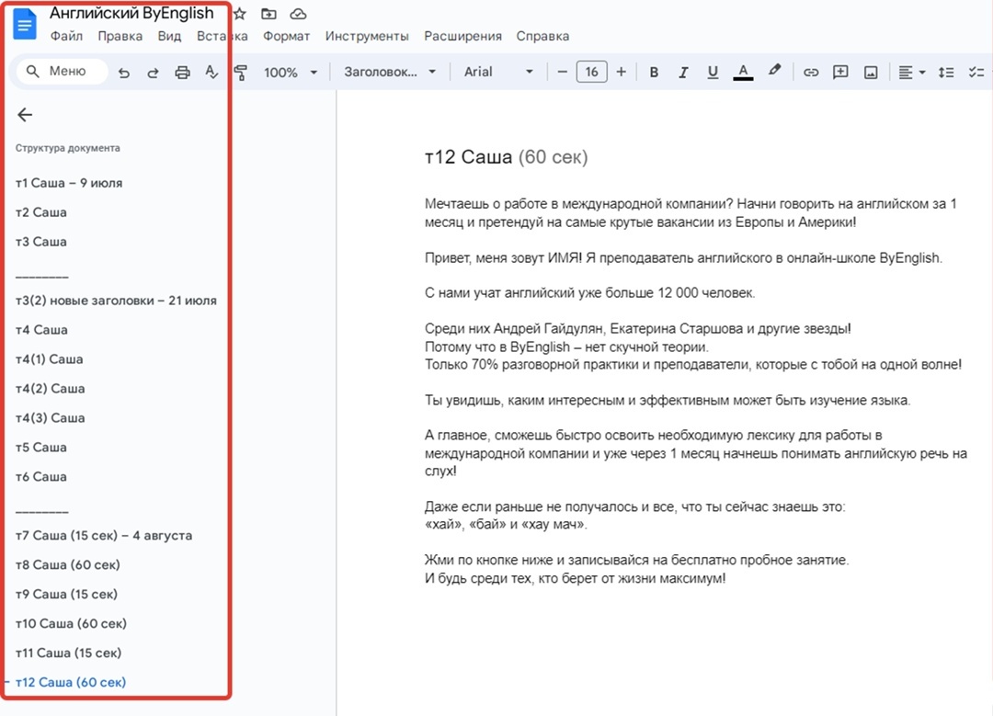Select outline heading т4(1) Саша
The height and width of the screenshot is (716, 993).
coord(50,359)
